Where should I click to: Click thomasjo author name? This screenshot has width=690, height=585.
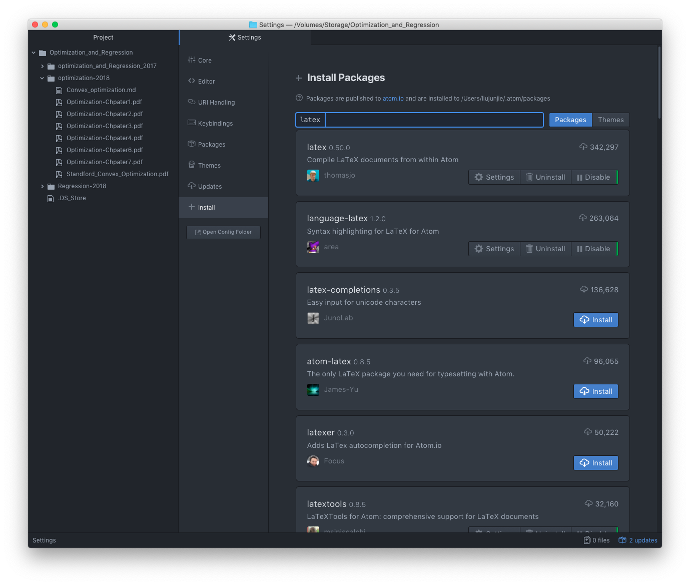point(340,176)
